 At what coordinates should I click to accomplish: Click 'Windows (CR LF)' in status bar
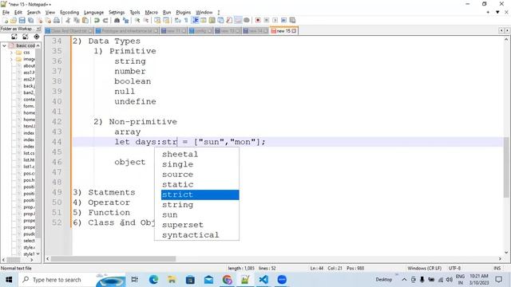coord(424,268)
